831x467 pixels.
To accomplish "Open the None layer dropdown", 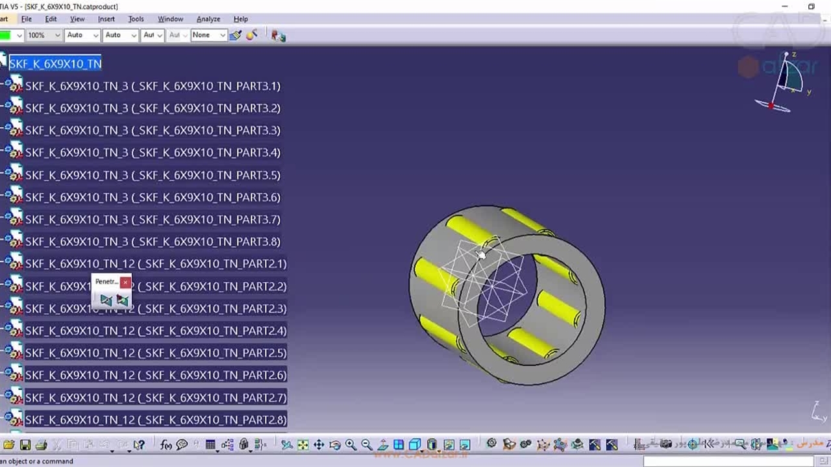I will click(x=223, y=35).
